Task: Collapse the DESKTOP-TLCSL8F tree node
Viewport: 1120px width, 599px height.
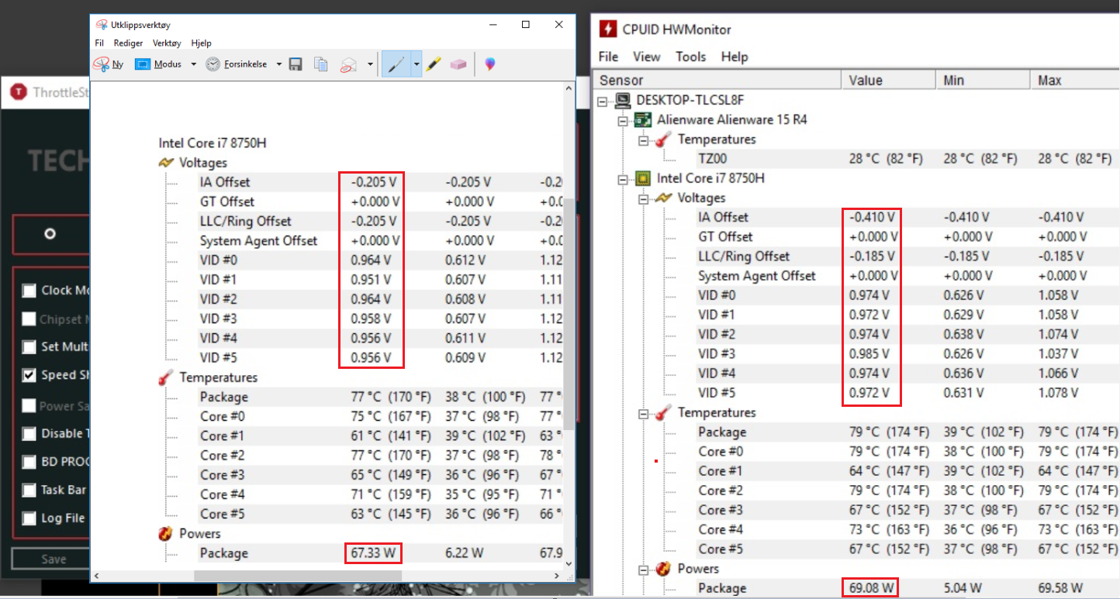Action: (x=603, y=101)
